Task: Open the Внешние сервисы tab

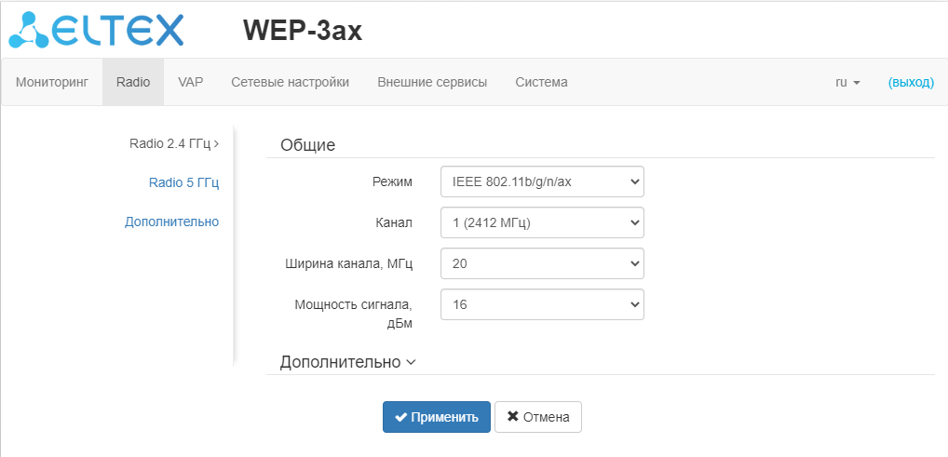Action: click(x=432, y=82)
